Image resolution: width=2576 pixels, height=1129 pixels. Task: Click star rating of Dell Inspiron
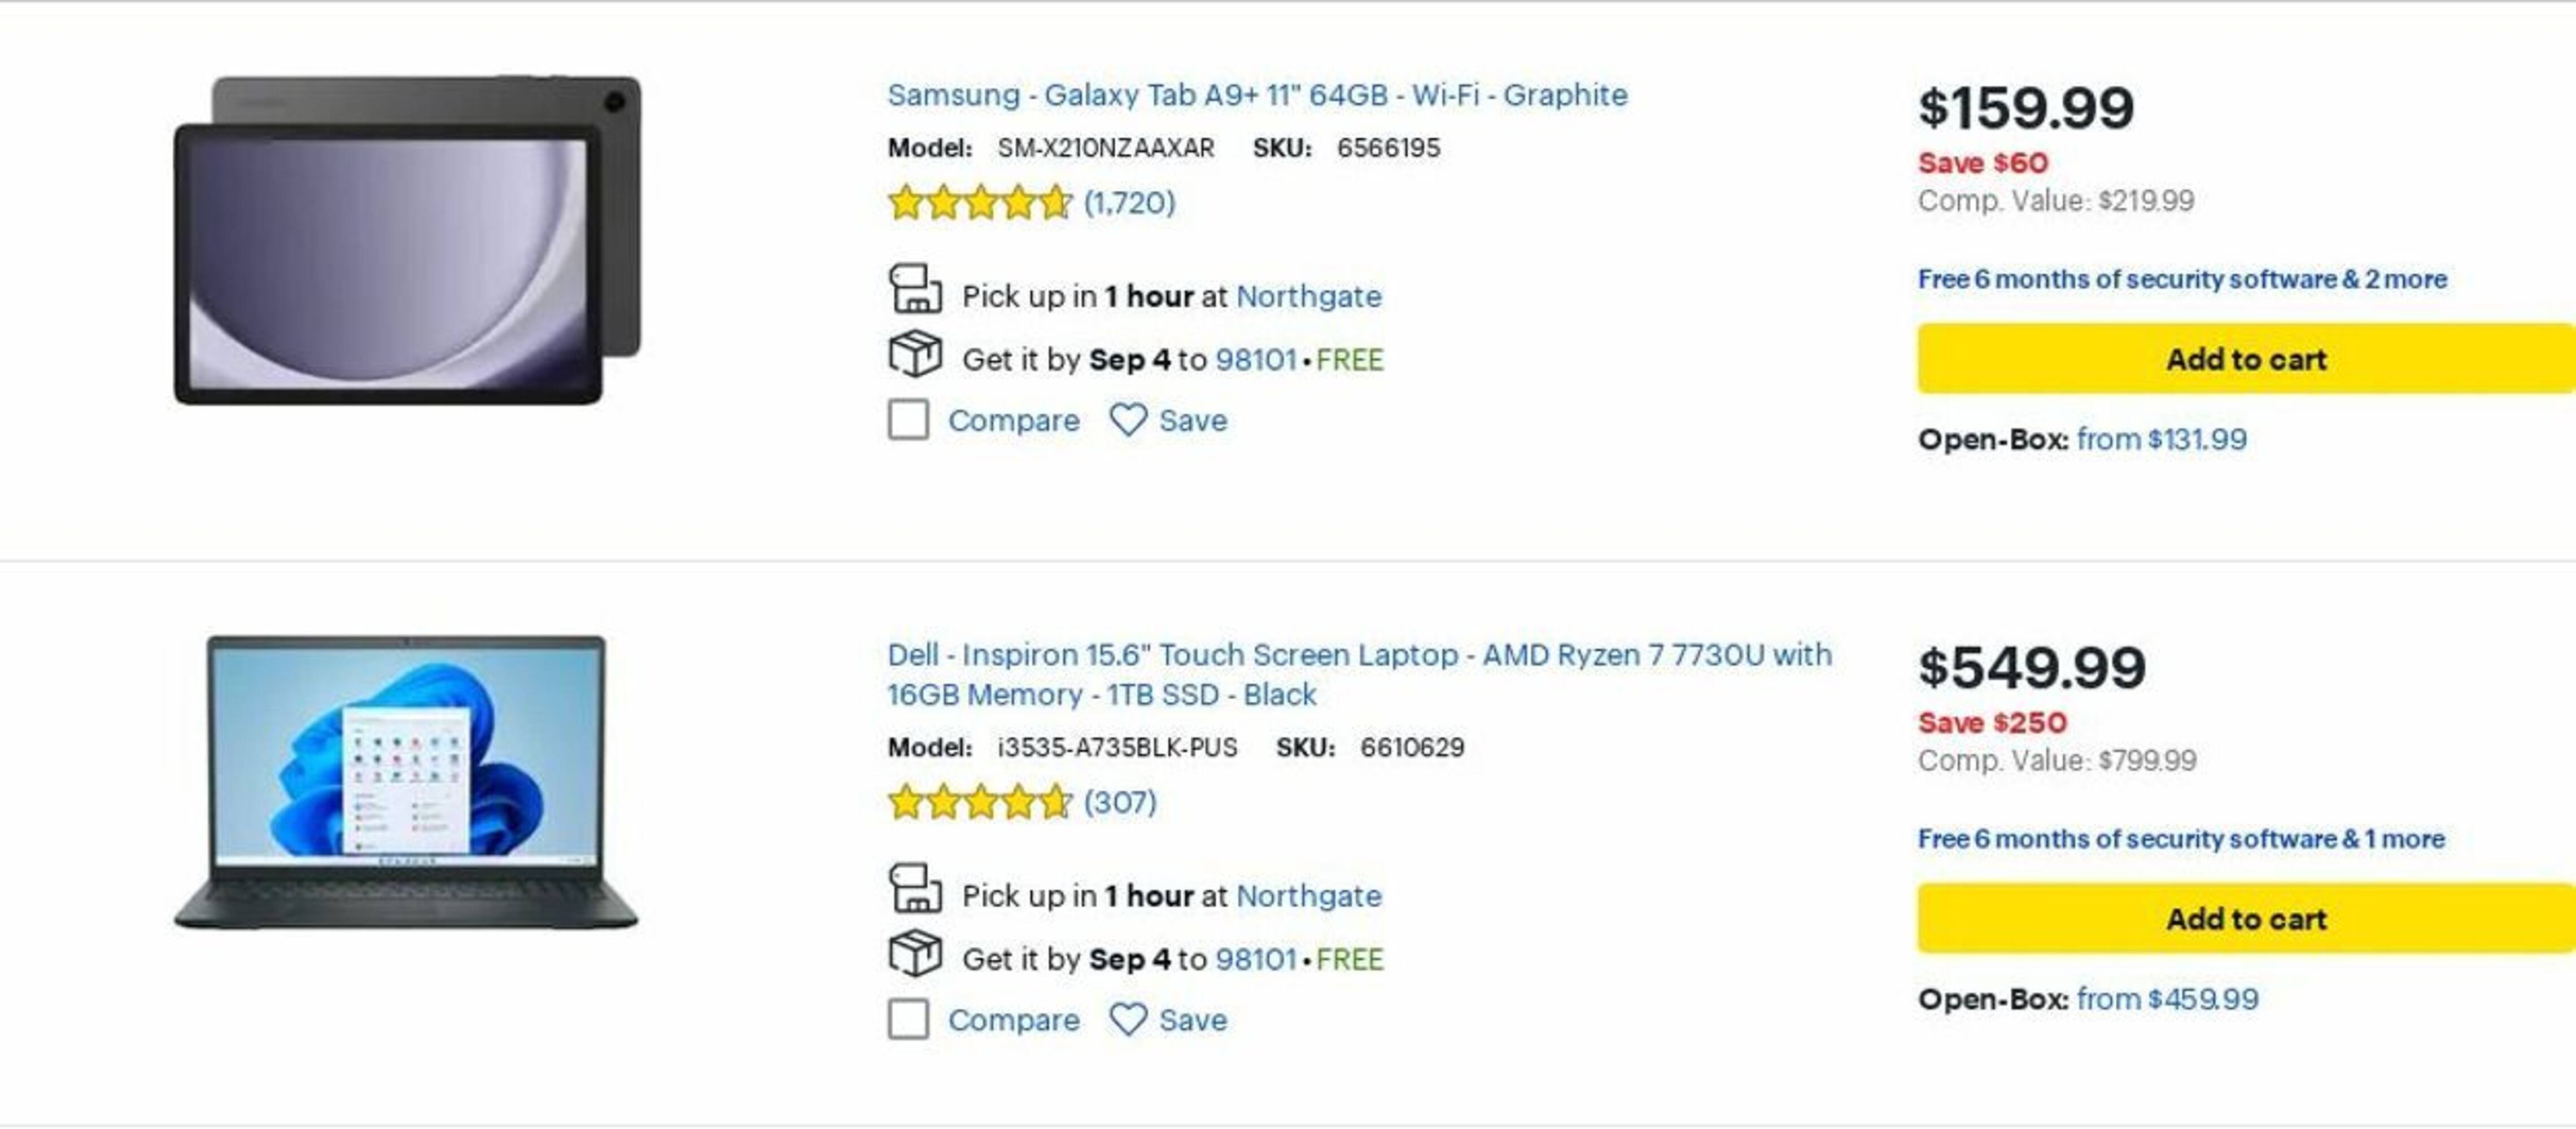979,802
